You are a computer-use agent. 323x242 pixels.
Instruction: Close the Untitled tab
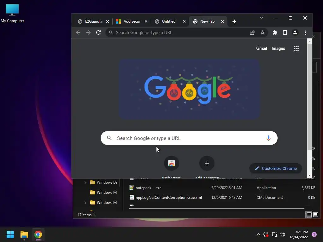click(x=184, y=21)
